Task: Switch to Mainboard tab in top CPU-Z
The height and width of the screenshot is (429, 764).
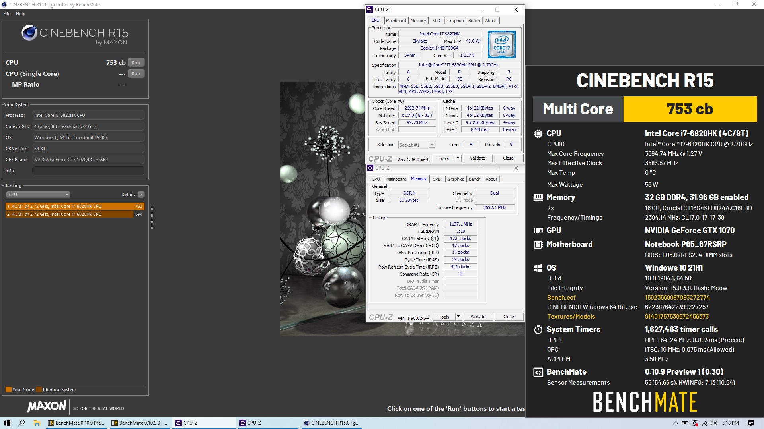Action: [396, 21]
